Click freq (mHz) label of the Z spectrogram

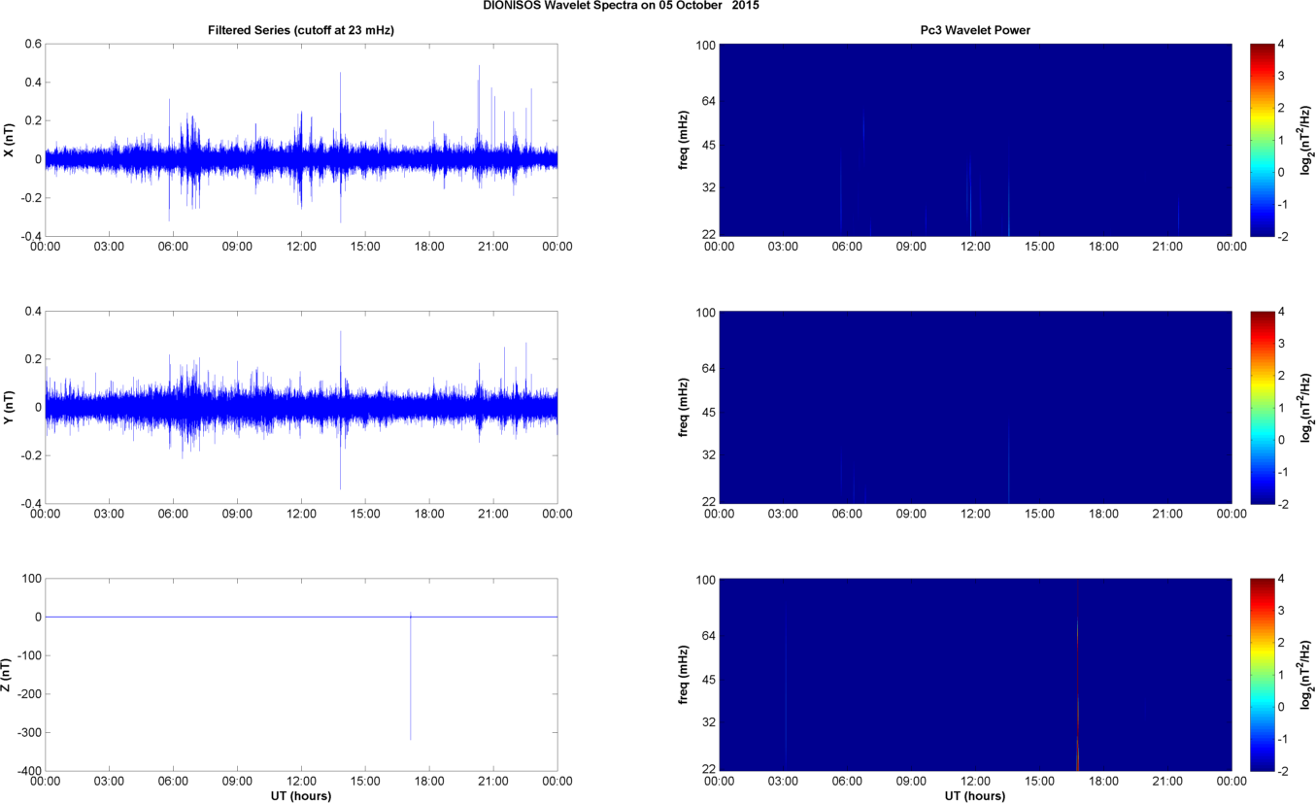point(683,675)
